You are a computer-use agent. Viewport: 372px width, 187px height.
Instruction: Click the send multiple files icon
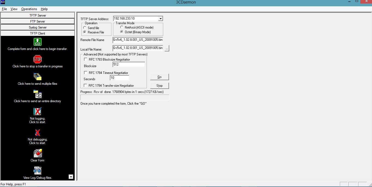coord(38,77)
